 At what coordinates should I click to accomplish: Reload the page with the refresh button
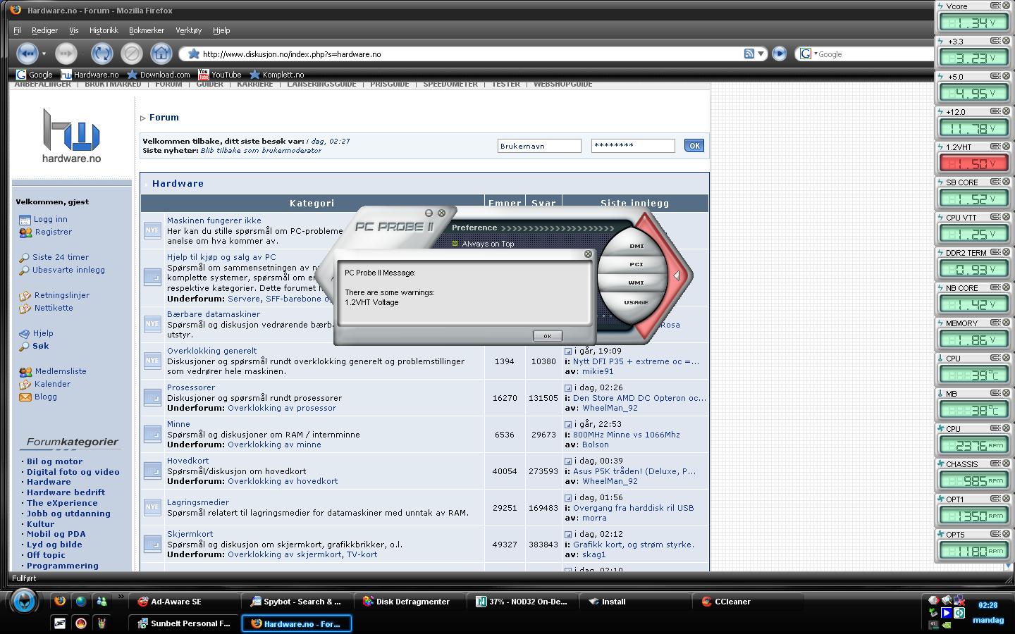pyautogui.click(x=101, y=54)
